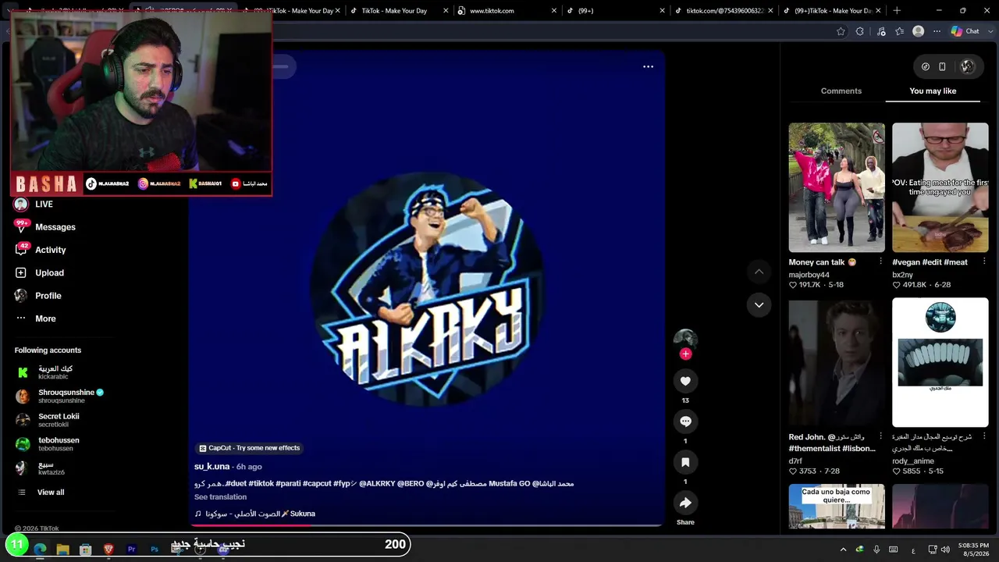Open options for Money can talk video
This screenshot has height=562, width=999.
881,261
